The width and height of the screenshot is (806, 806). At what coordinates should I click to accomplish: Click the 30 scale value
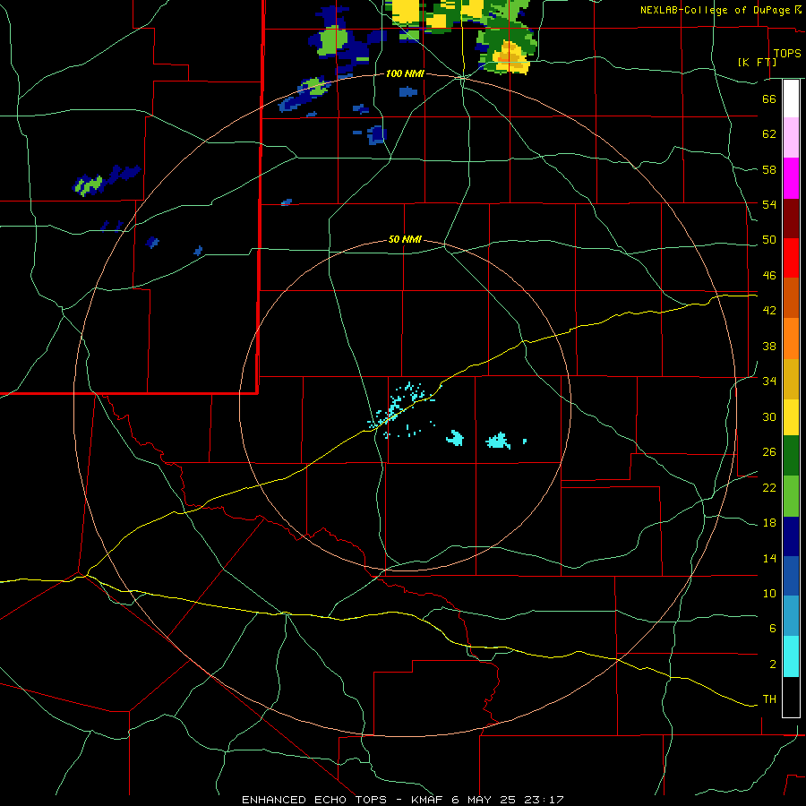click(x=769, y=416)
